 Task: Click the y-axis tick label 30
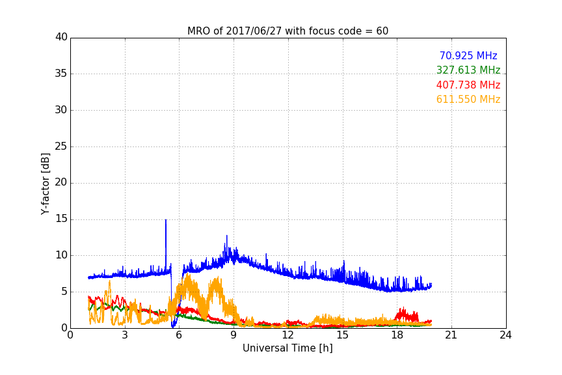(x=61, y=110)
